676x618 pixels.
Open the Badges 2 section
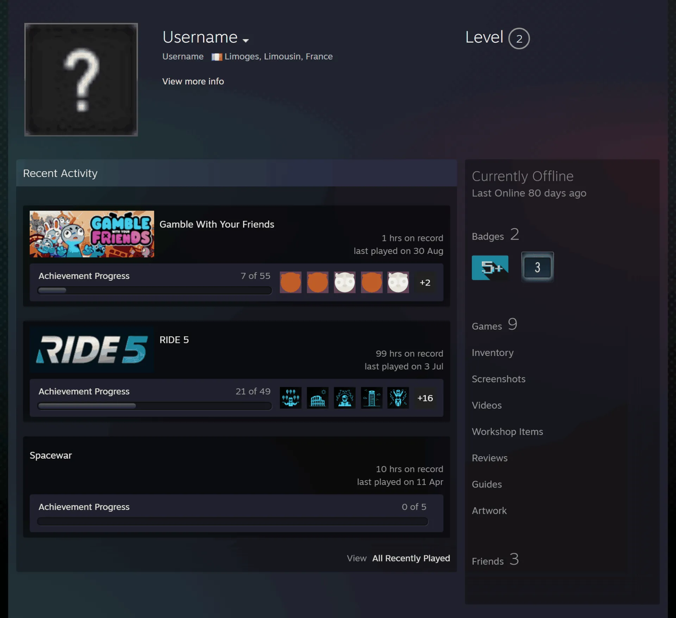pos(495,235)
